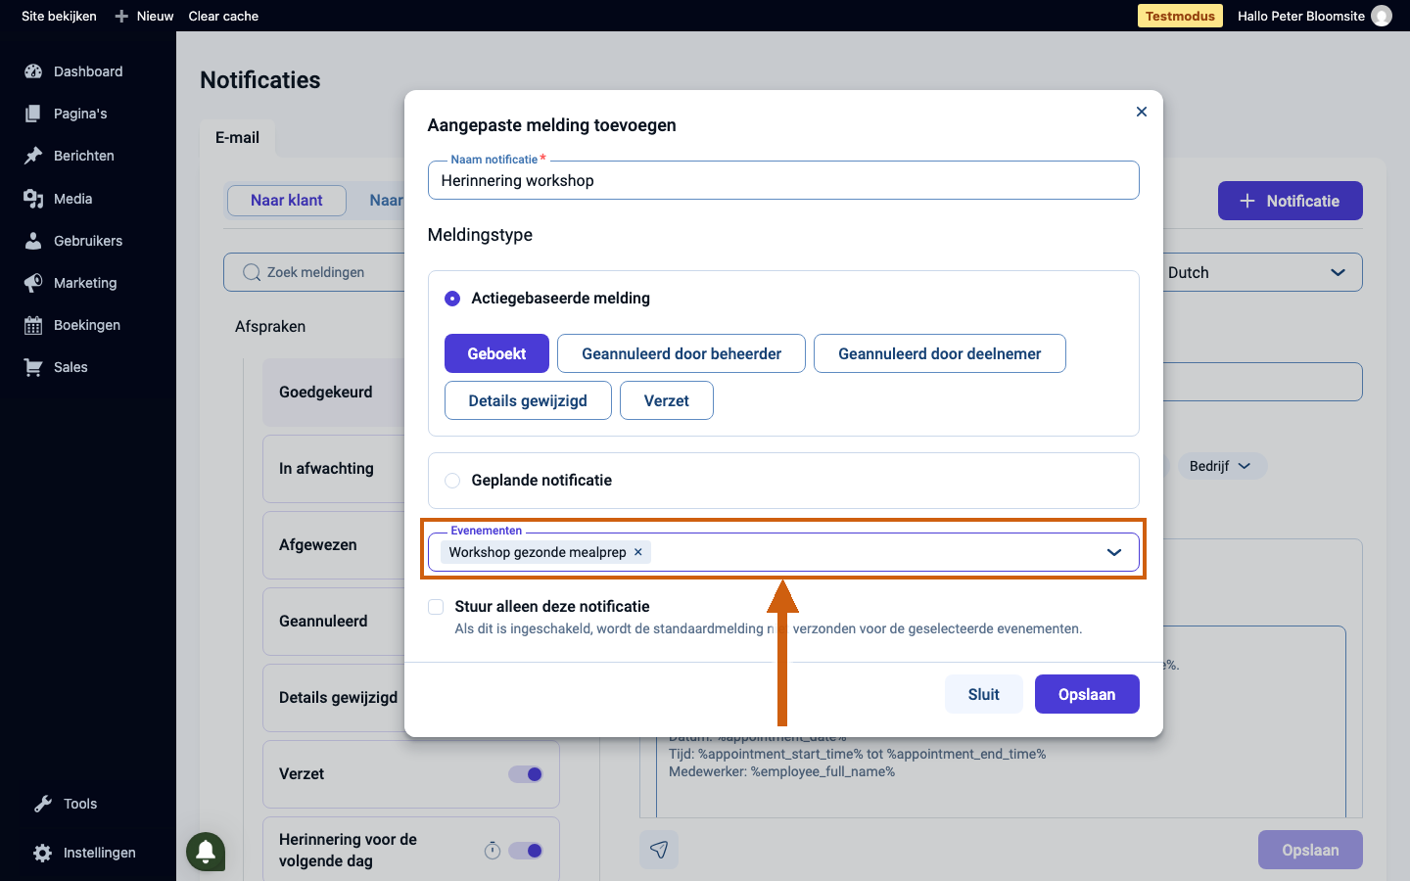Image resolution: width=1410 pixels, height=881 pixels.
Task: Select the Geplande notificatie radio button
Action: coord(452,481)
